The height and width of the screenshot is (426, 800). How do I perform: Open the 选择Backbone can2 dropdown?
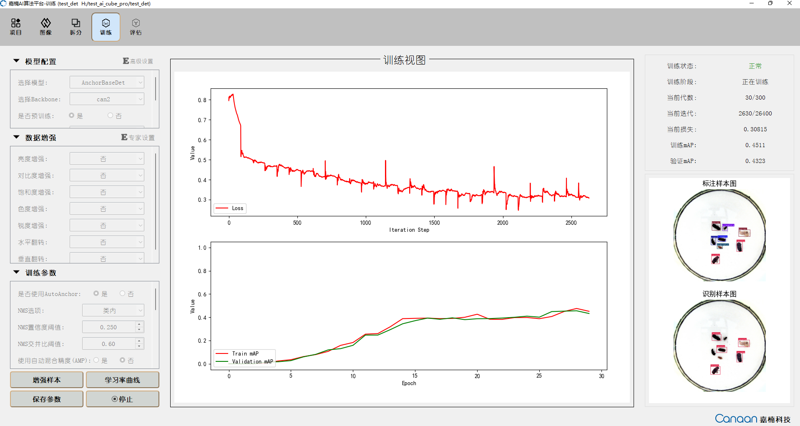coord(107,99)
